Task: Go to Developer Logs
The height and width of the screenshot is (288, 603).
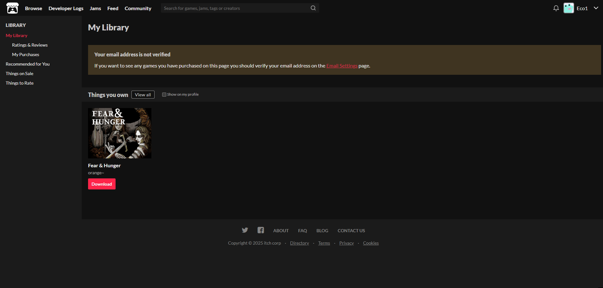Action: (x=66, y=8)
